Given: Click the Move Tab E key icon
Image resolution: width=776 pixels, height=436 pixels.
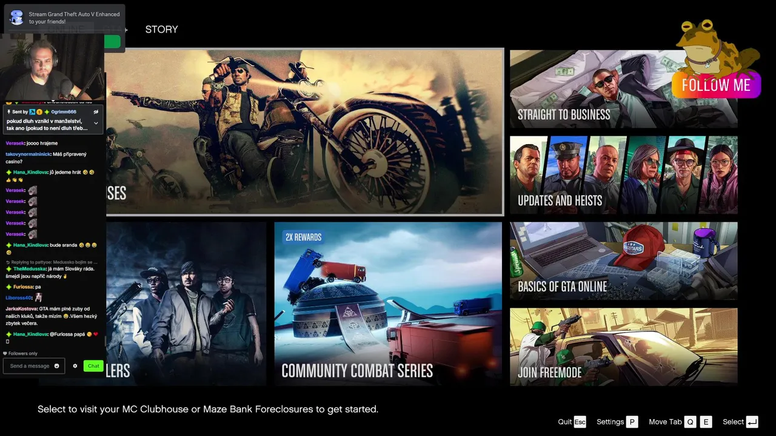Looking at the screenshot, I should tap(706, 422).
